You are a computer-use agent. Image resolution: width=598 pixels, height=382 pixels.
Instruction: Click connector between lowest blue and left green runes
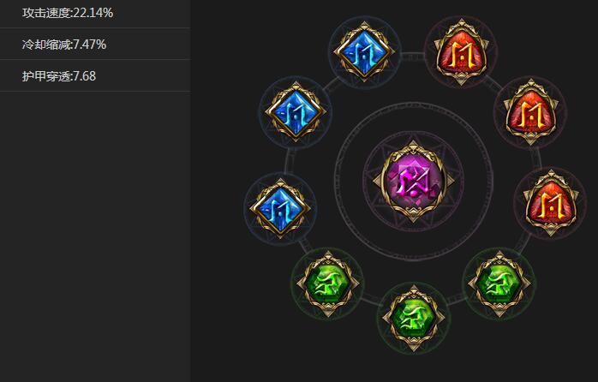coord(304,247)
